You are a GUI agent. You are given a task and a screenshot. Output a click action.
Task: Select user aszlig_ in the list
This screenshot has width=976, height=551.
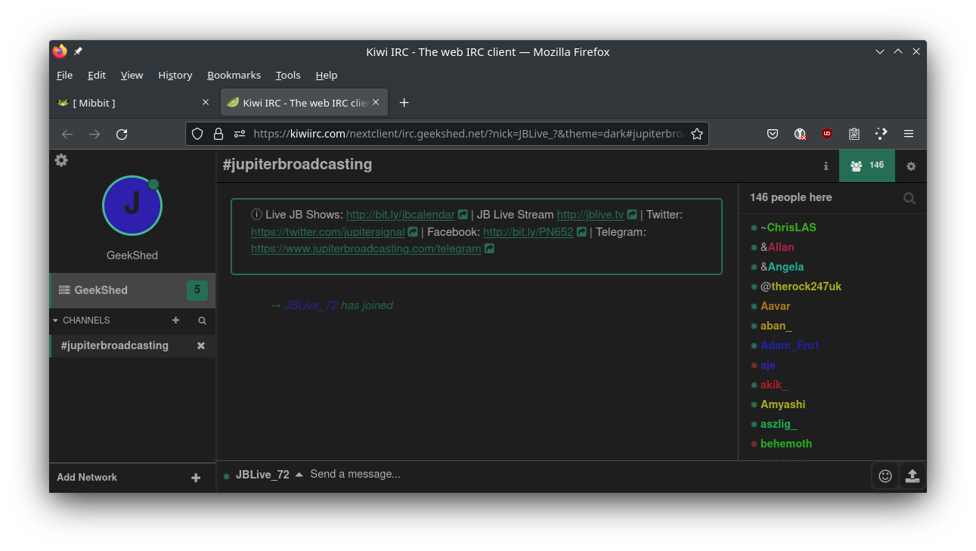coord(779,424)
